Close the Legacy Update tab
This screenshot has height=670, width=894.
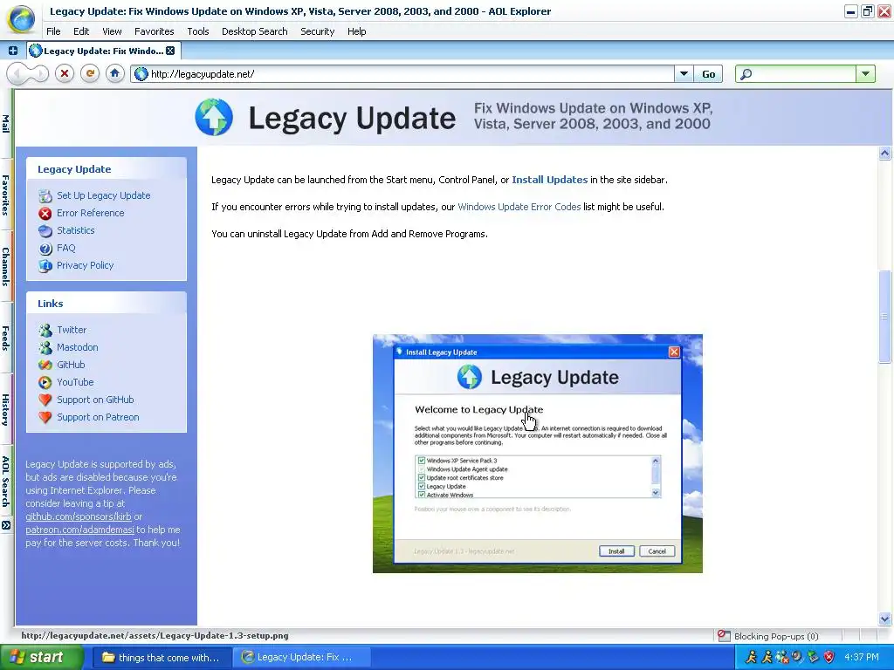(170, 51)
